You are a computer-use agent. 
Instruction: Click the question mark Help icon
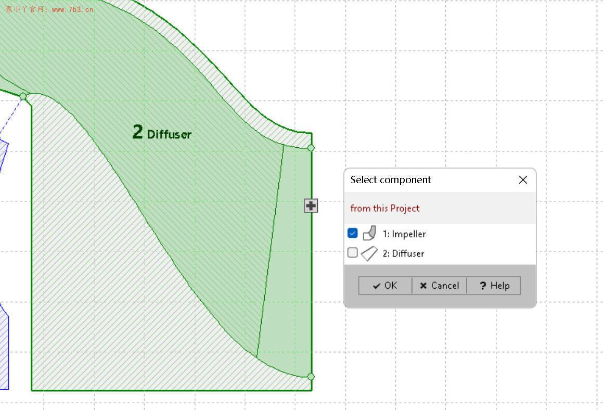pos(483,286)
